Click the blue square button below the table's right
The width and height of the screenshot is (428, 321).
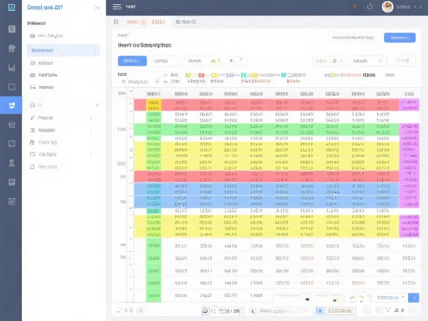(x=414, y=297)
